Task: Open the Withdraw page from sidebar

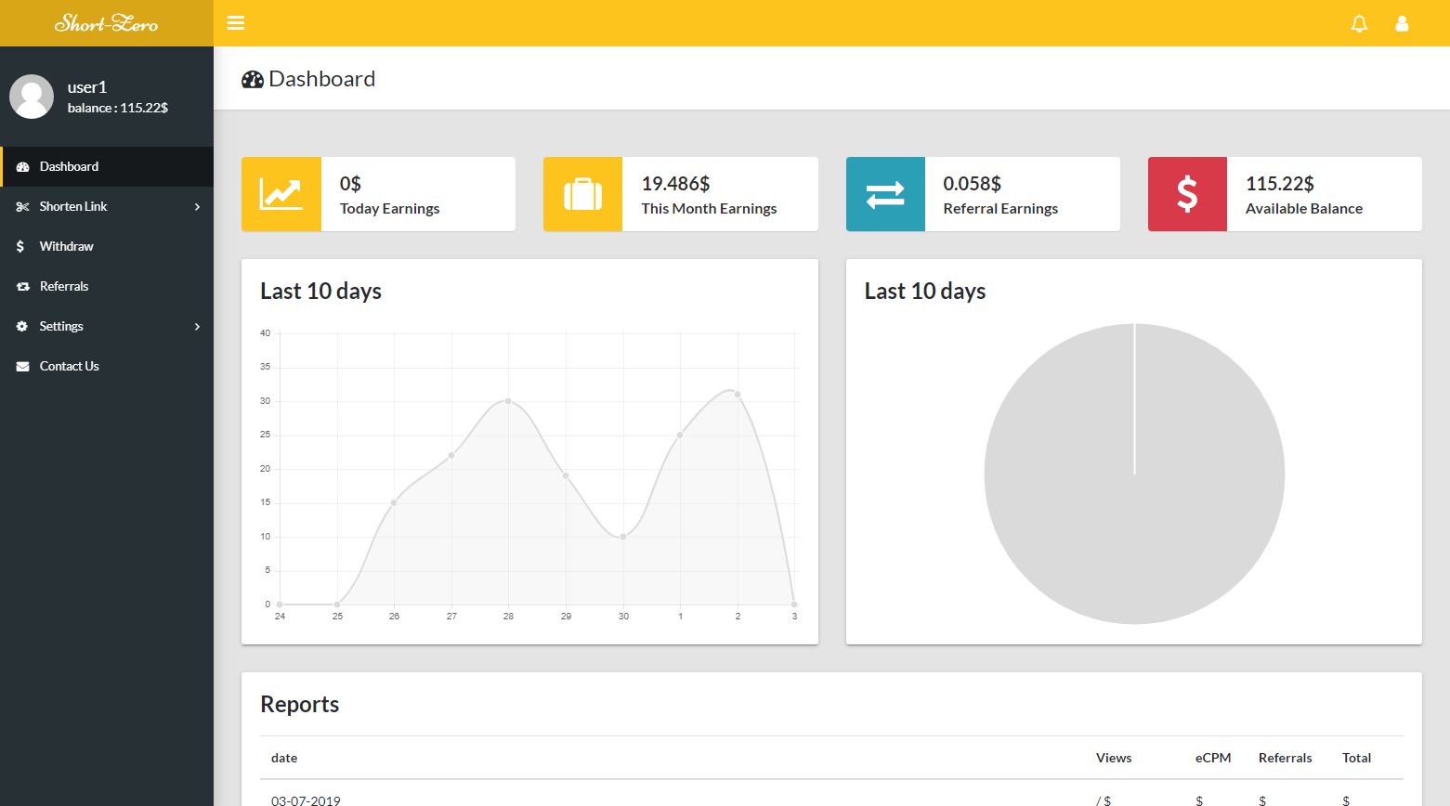Action: (x=66, y=246)
